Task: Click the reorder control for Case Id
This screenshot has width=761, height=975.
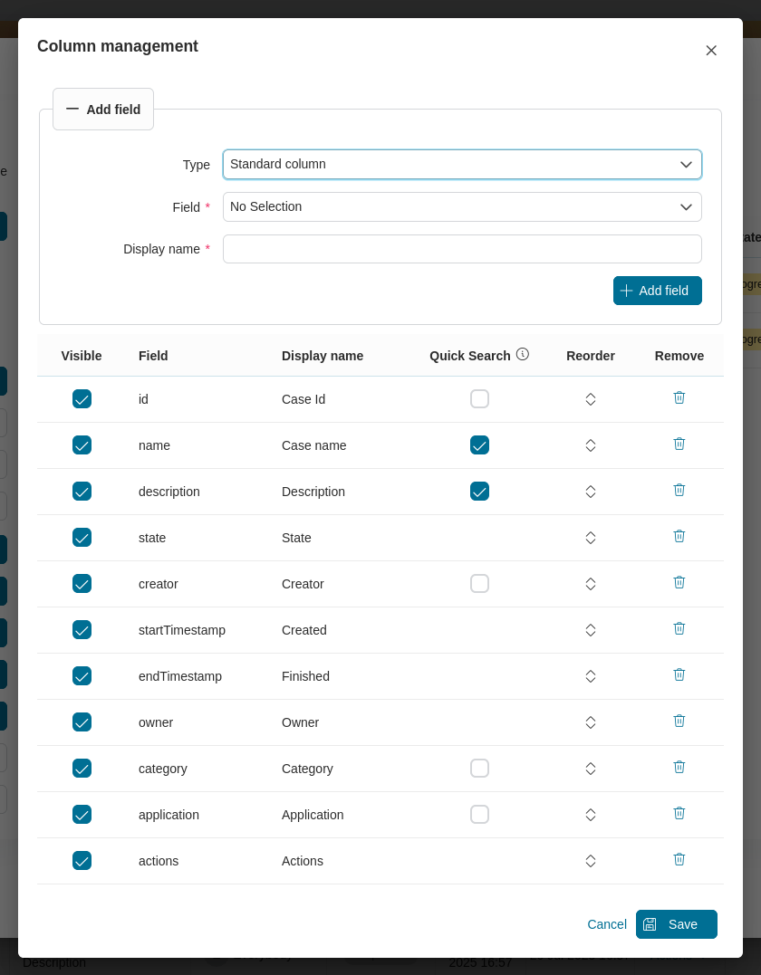Action: pos(591,398)
